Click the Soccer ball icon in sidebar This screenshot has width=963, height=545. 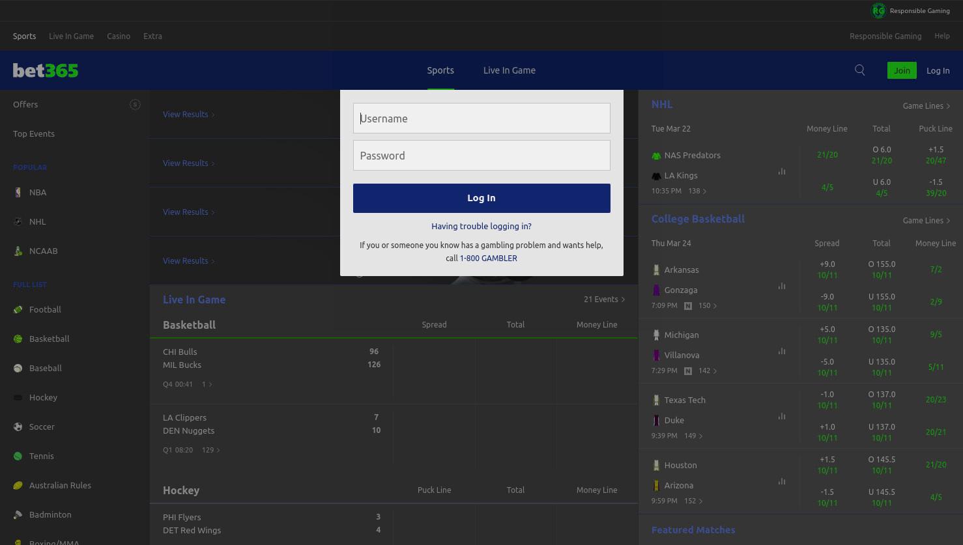click(x=18, y=426)
